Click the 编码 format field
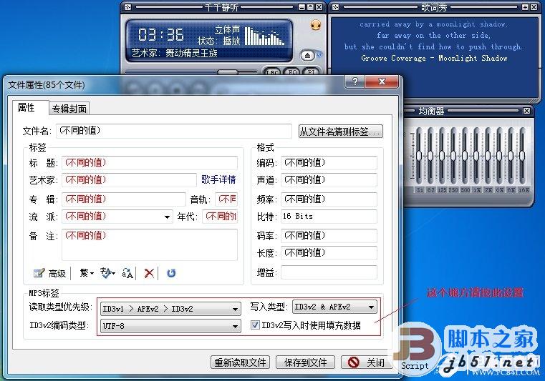The image size is (545, 381). click(329, 163)
